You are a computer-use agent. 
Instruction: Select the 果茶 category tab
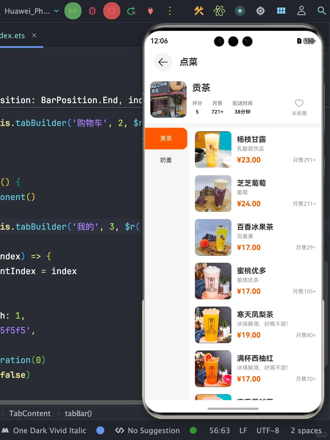point(166,138)
